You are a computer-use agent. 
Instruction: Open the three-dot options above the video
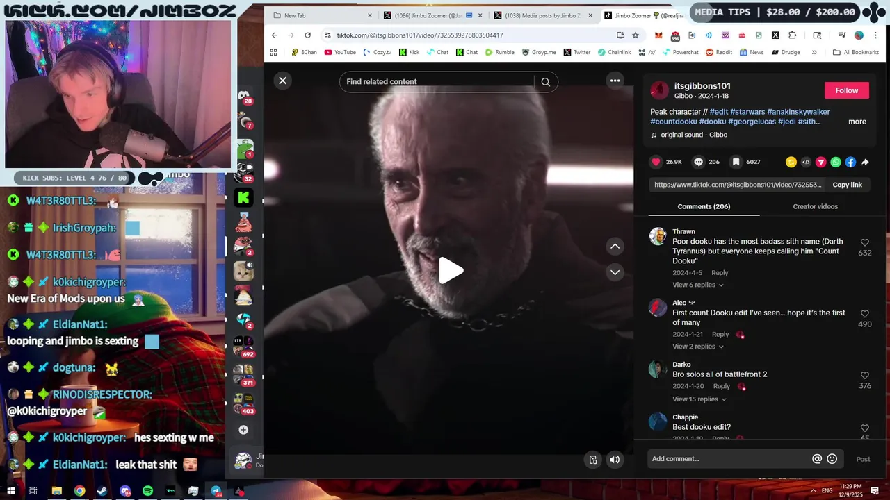point(615,81)
